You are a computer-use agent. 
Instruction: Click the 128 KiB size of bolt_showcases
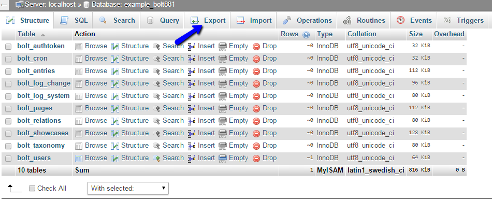point(419,133)
